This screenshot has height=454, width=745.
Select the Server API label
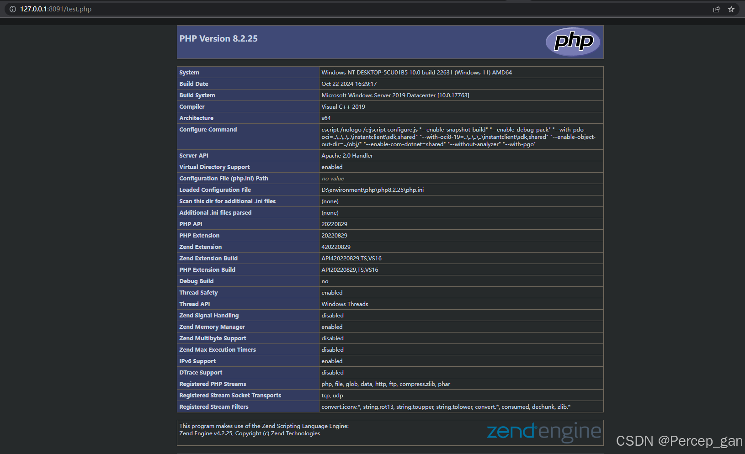(194, 156)
